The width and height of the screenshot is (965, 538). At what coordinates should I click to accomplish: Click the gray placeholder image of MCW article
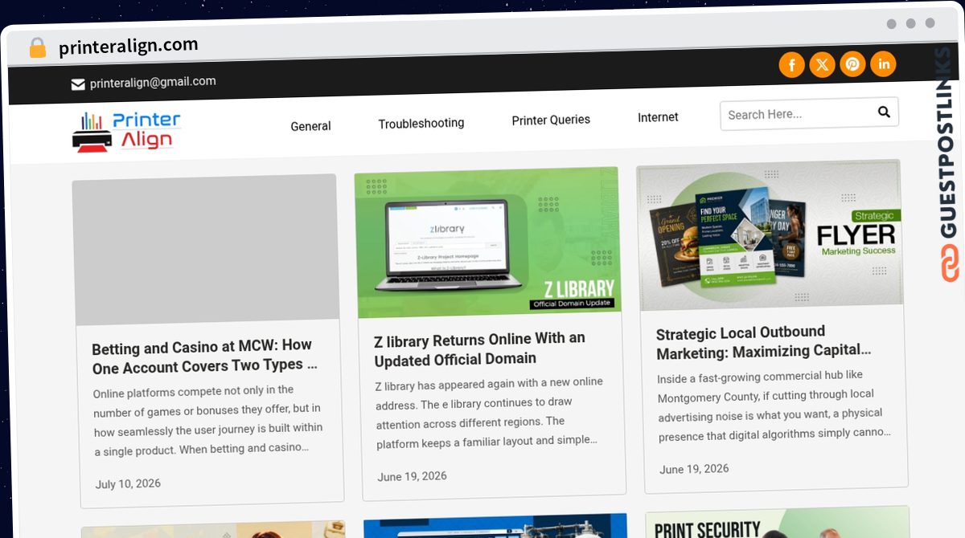tap(206, 250)
